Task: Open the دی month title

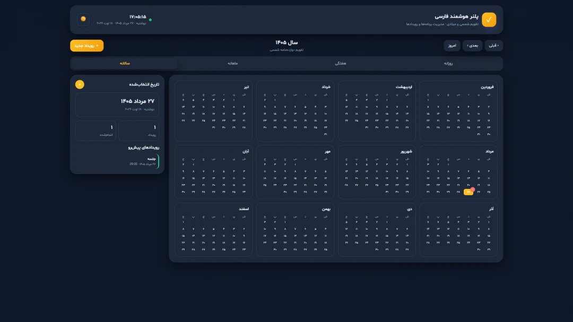Action: click(x=410, y=209)
